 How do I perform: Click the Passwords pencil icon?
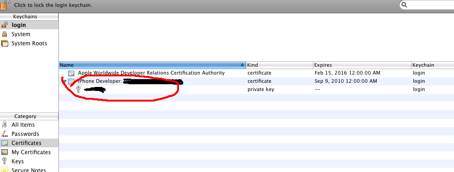point(5,134)
